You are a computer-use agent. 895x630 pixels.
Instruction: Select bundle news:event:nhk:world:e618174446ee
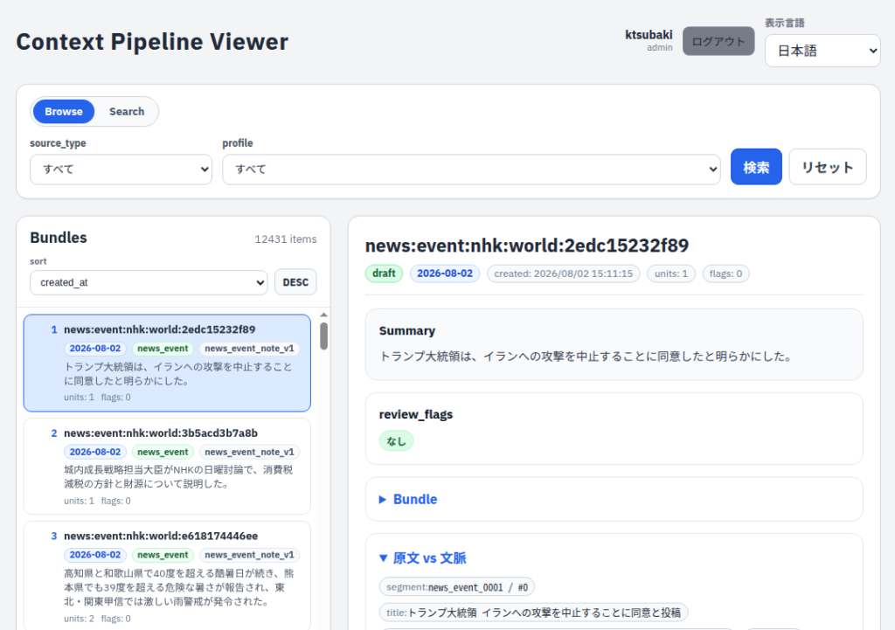click(x=167, y=575)
